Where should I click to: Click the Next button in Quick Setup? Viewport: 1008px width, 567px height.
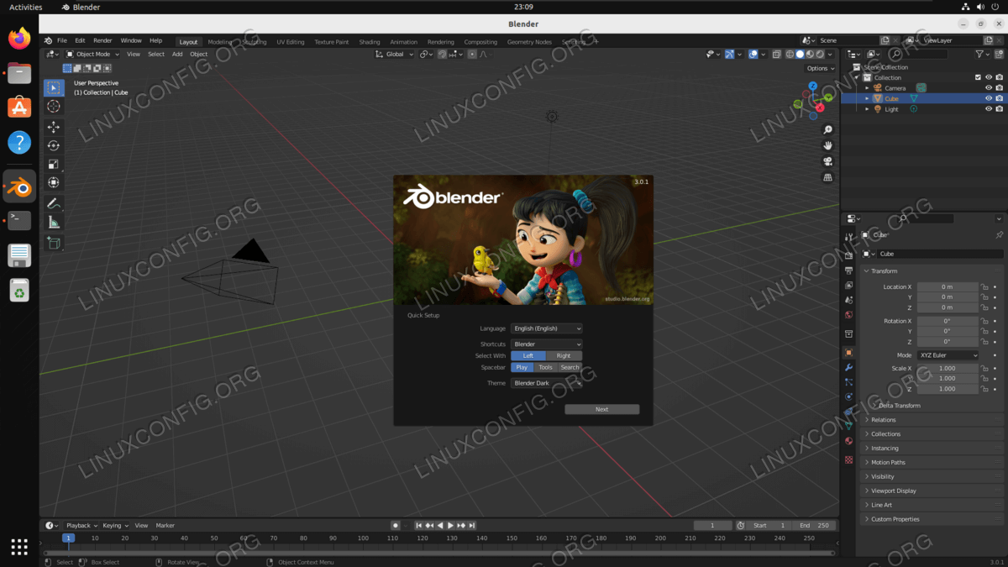[x=602, y=409]
